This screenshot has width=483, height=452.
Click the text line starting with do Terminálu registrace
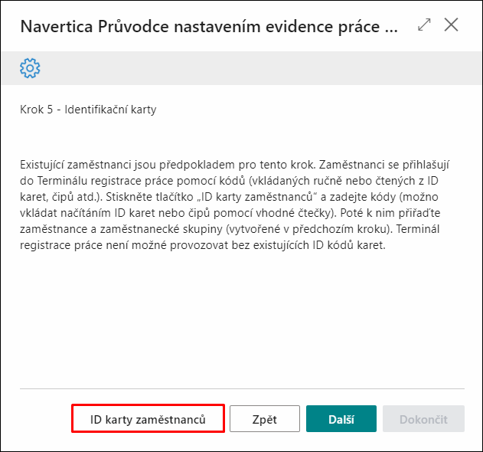point(229,181)
